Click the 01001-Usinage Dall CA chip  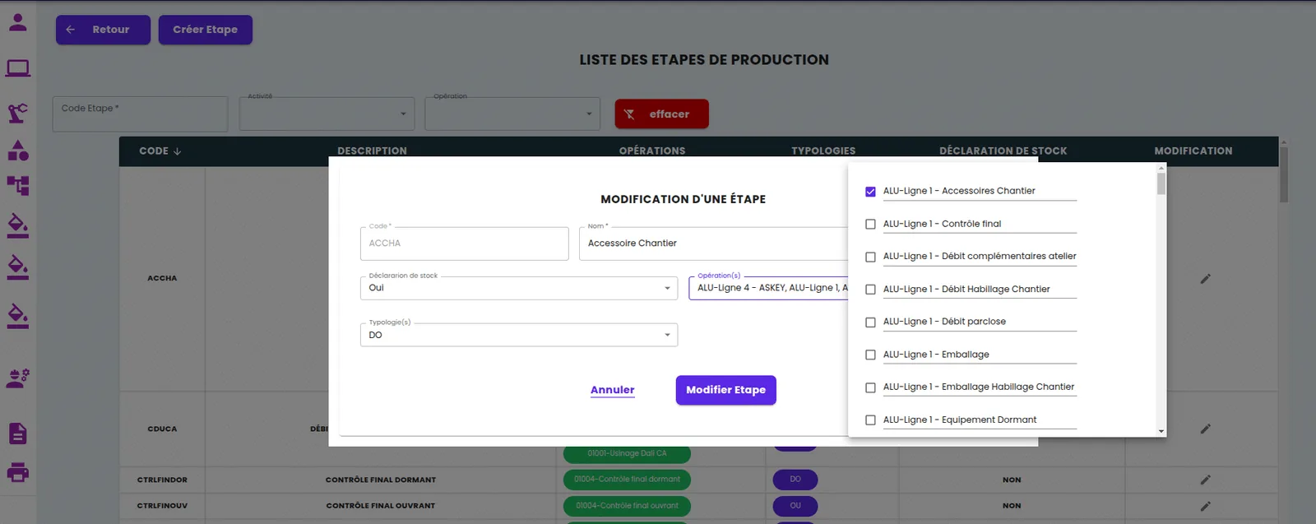(627, 453)
